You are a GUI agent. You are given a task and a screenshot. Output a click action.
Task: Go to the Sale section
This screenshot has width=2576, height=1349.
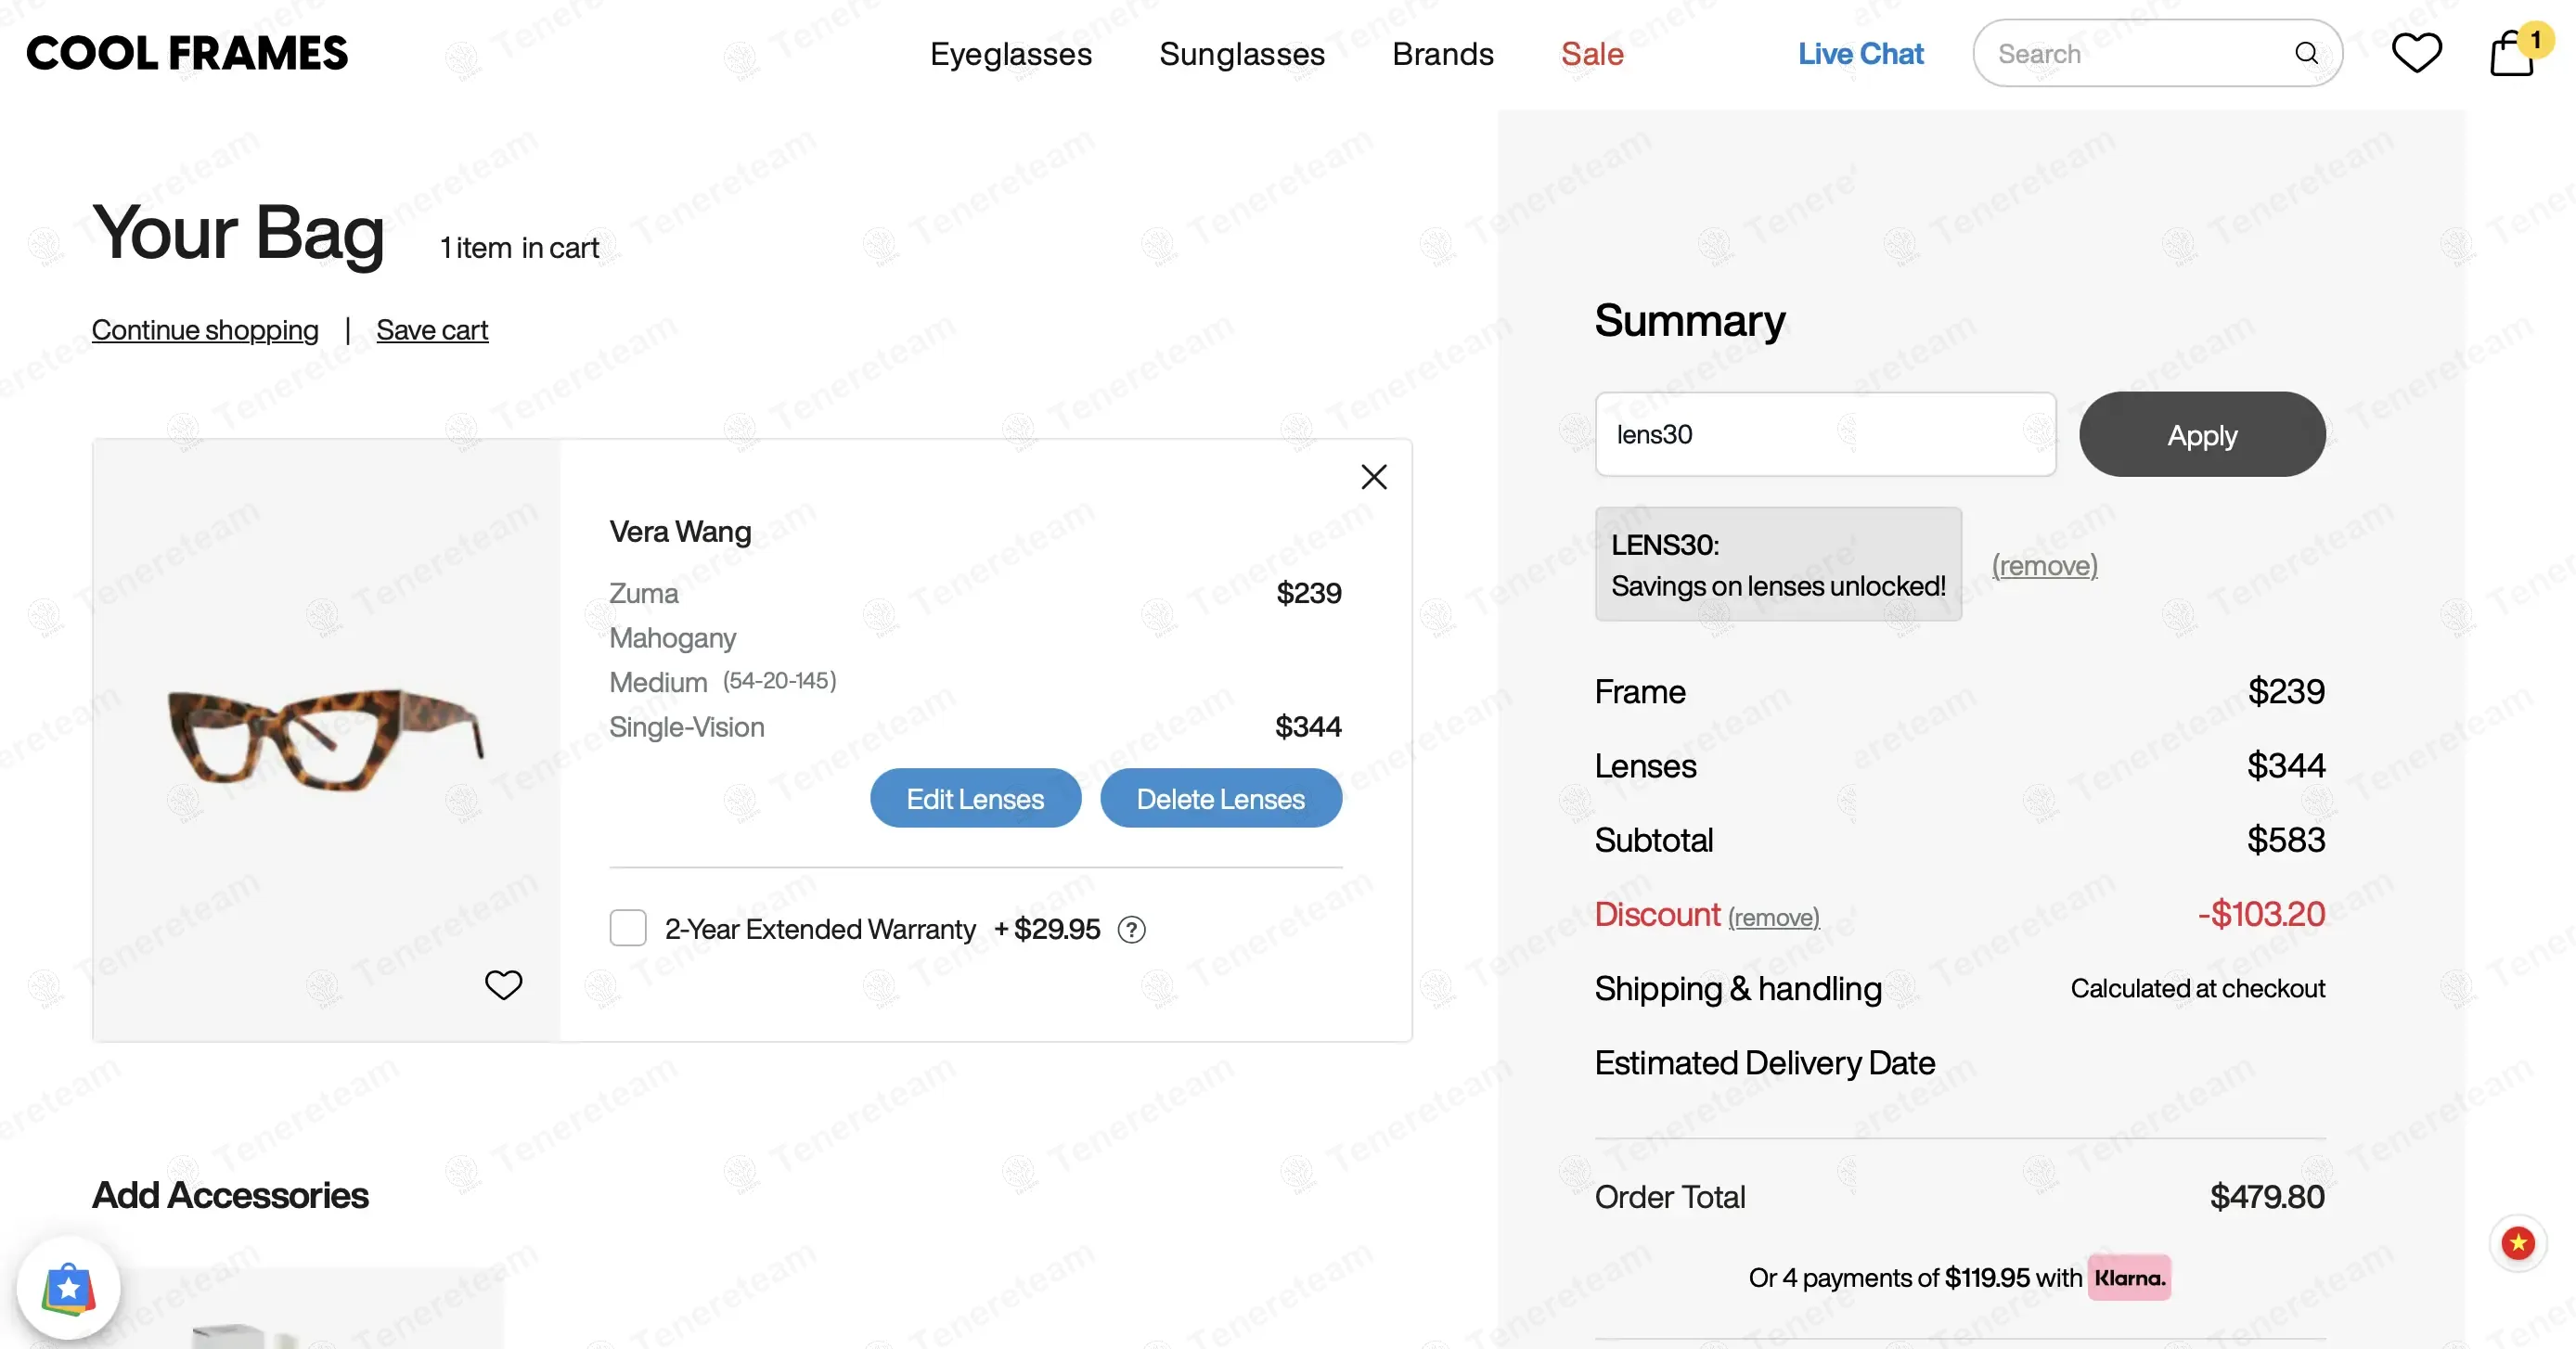1591,54
